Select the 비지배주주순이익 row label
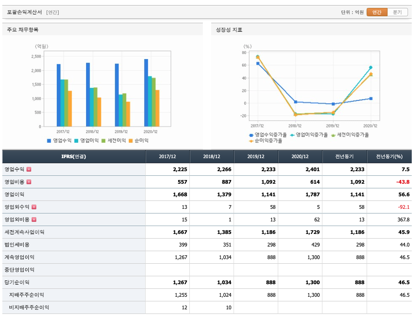This screenshot has height=320, width=415. click(x=29, y=307)
